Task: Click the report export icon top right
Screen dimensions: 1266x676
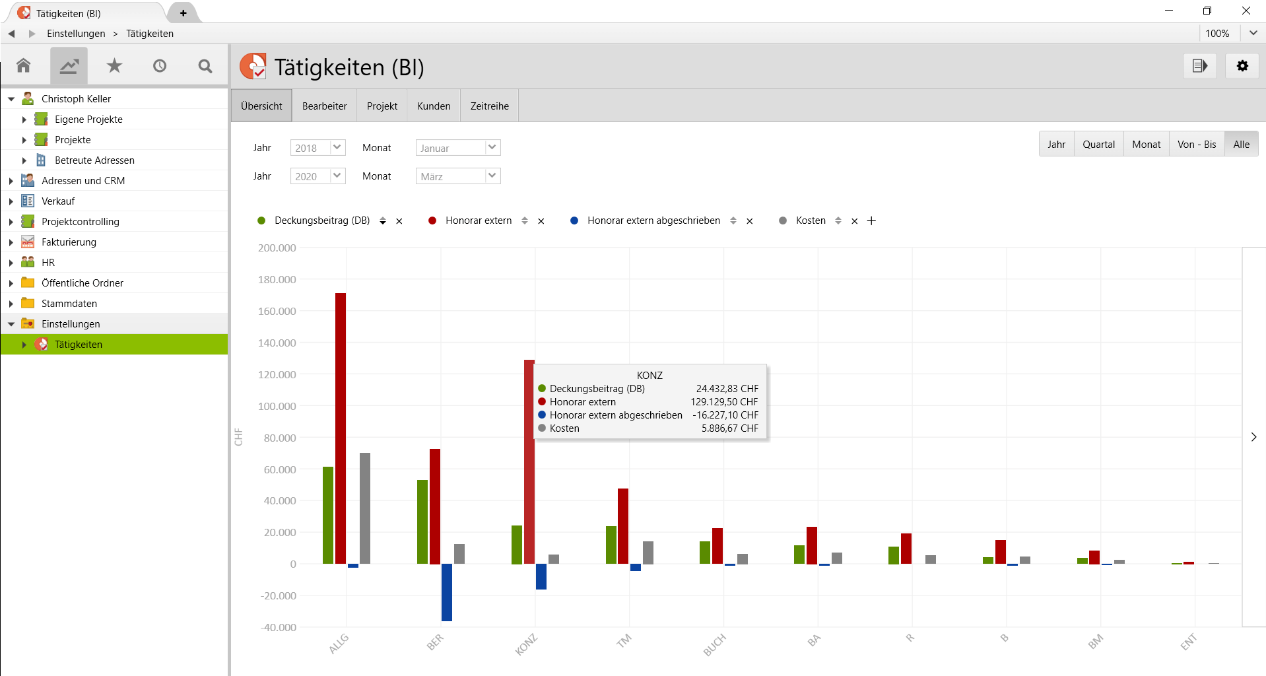Action: click(x=1199, y=66)
